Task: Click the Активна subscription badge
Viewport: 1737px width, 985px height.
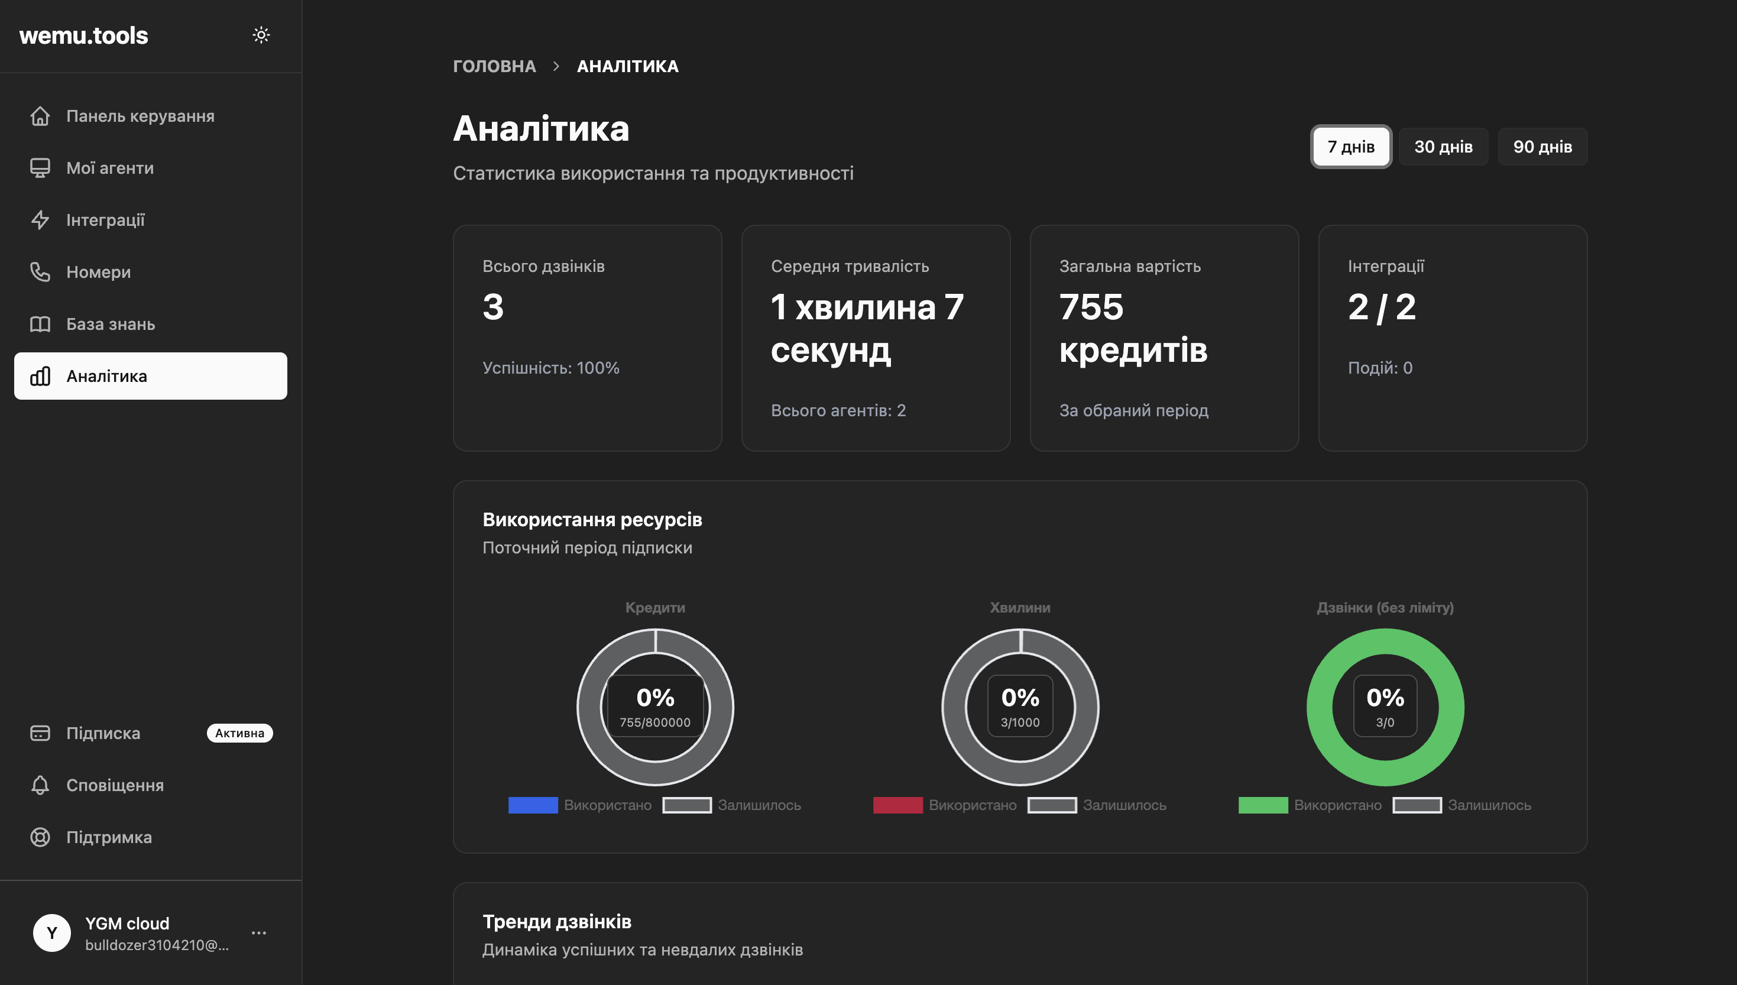Action: click(240, 733)
